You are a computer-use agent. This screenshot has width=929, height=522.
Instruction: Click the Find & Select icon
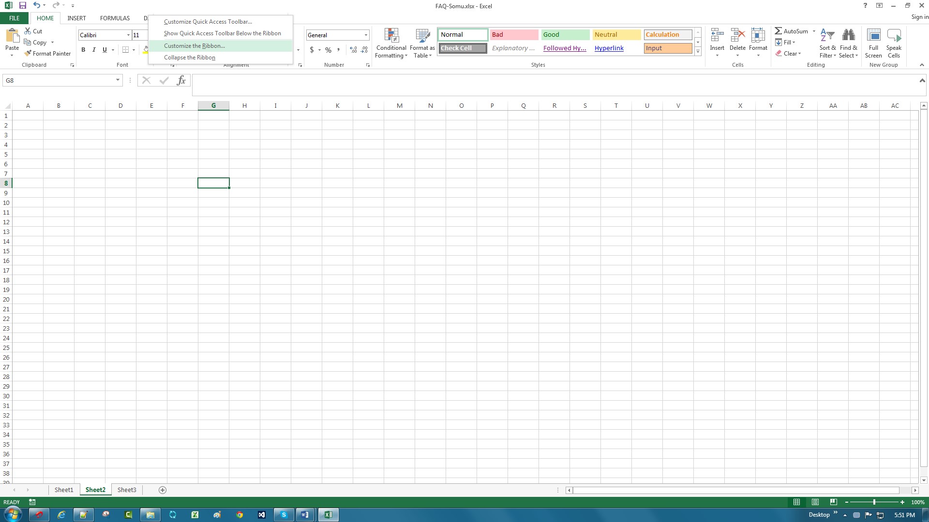(x=848, y=43)
